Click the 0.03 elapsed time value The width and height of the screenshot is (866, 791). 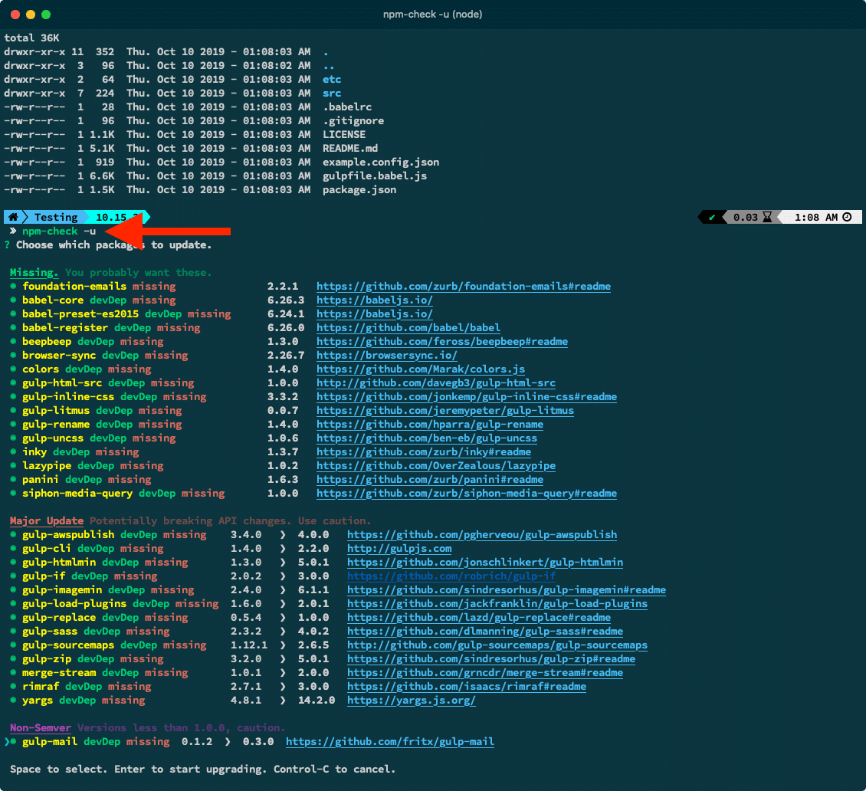point(746,217)
